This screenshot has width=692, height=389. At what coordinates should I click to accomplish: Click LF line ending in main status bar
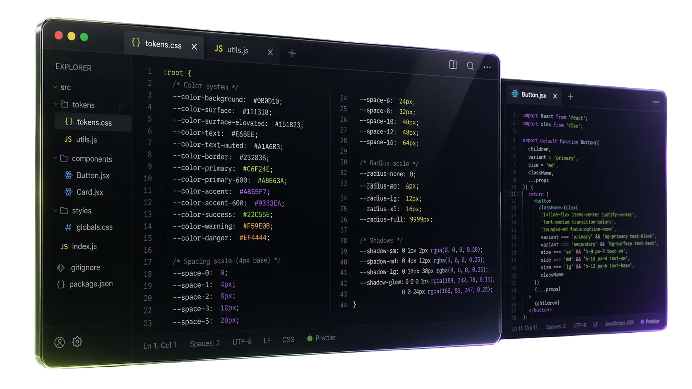pos(267,341)
